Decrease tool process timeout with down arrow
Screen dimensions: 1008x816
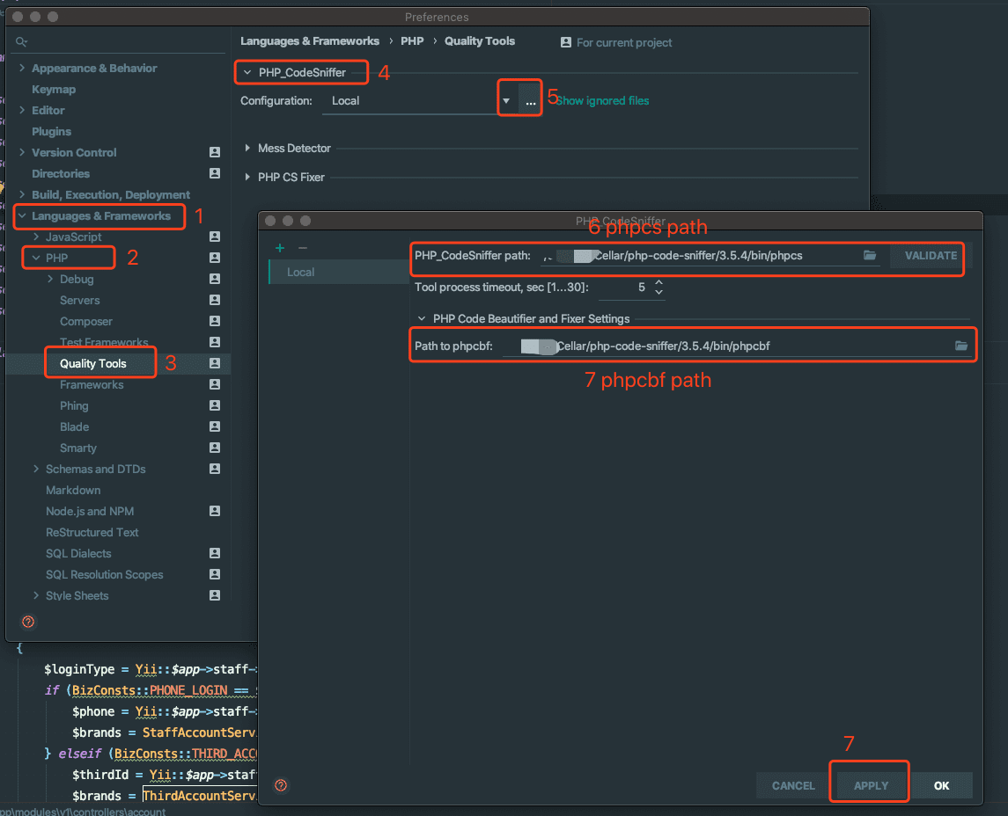coord(659,292)
